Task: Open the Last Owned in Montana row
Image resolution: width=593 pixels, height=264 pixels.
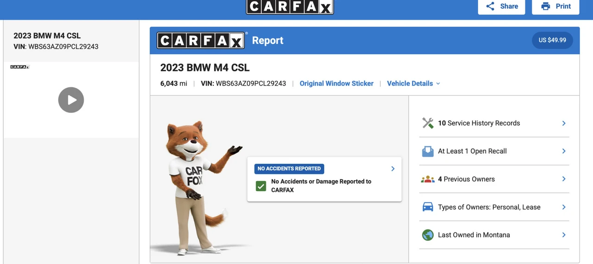Action: (x=494, y=235)
